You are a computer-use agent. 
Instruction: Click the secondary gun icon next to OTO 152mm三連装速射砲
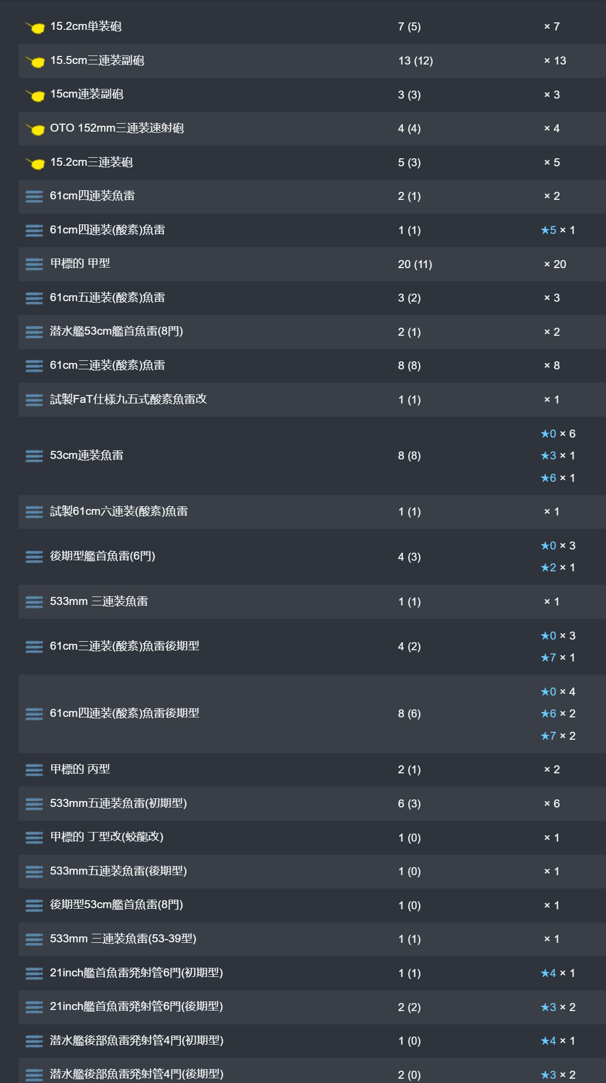pyautogui.click(x=35, y=129)
